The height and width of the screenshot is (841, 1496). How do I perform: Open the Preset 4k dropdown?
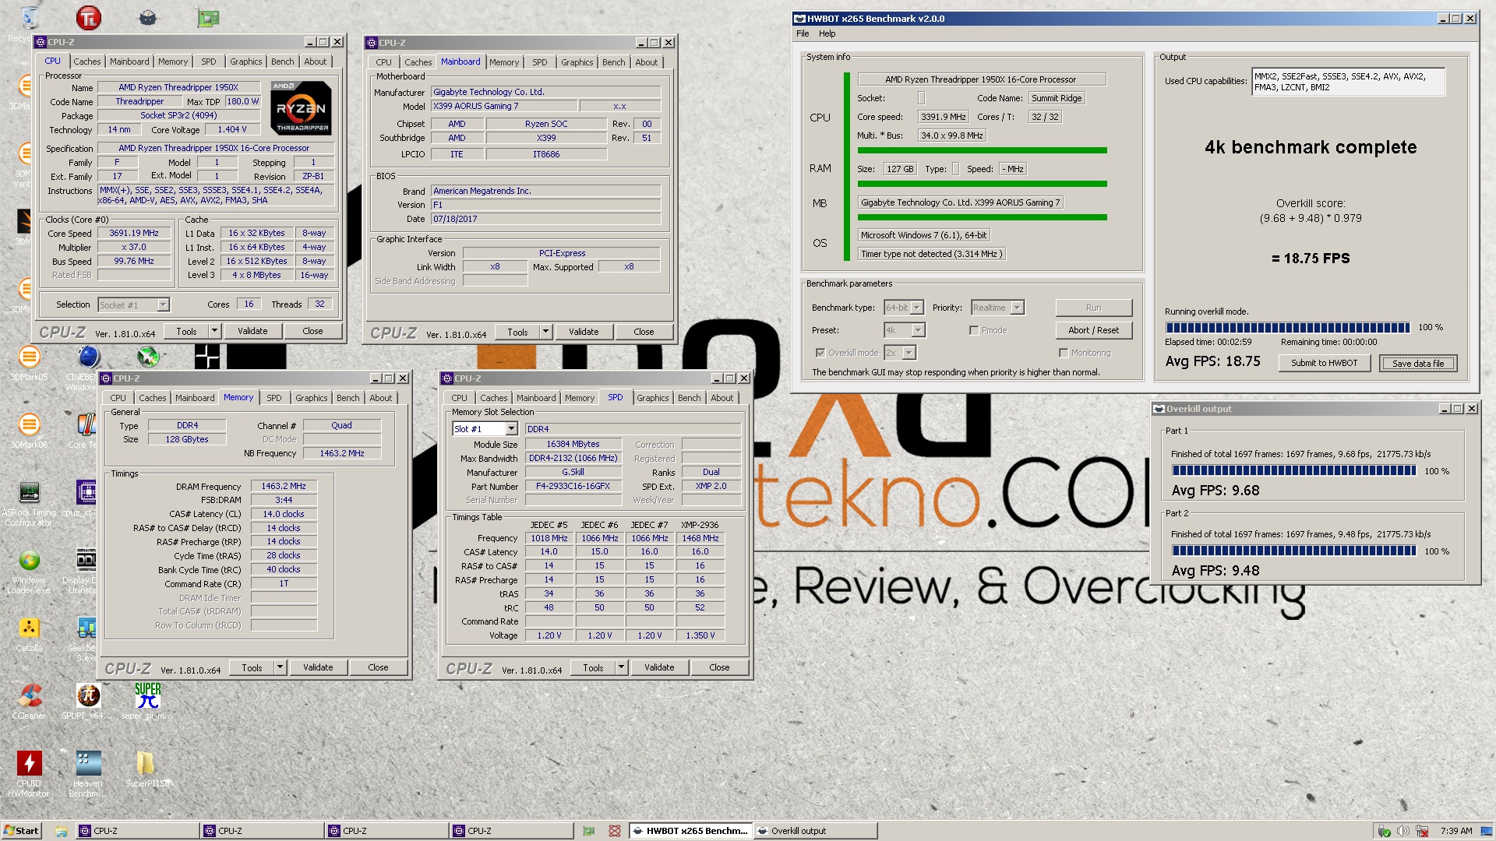[x=905, y=330]
